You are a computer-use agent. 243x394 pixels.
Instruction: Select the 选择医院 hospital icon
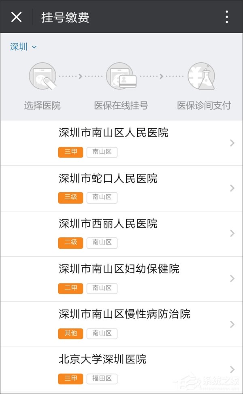(x=43, y=76)
